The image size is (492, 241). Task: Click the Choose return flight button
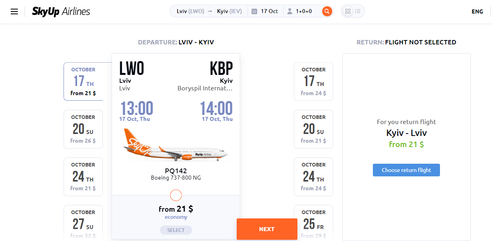406,170
